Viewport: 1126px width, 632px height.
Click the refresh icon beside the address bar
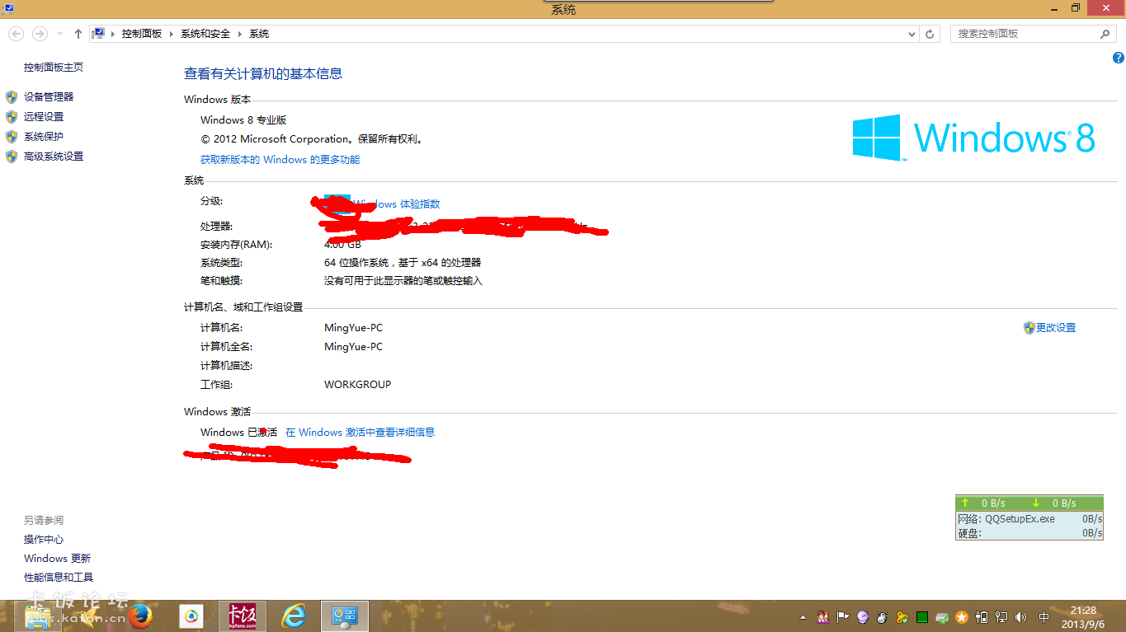(930, 33)
